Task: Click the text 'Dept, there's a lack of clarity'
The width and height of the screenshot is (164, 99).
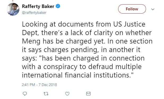Action: [x=68, y=33]
